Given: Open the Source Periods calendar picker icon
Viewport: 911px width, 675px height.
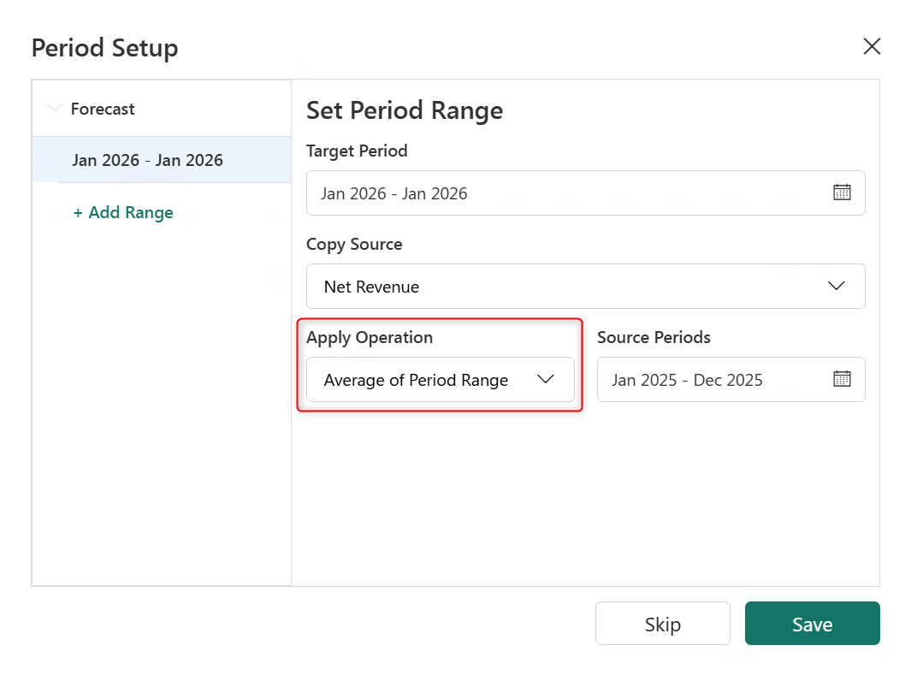Looking at the screenshot, I should 842,379.
